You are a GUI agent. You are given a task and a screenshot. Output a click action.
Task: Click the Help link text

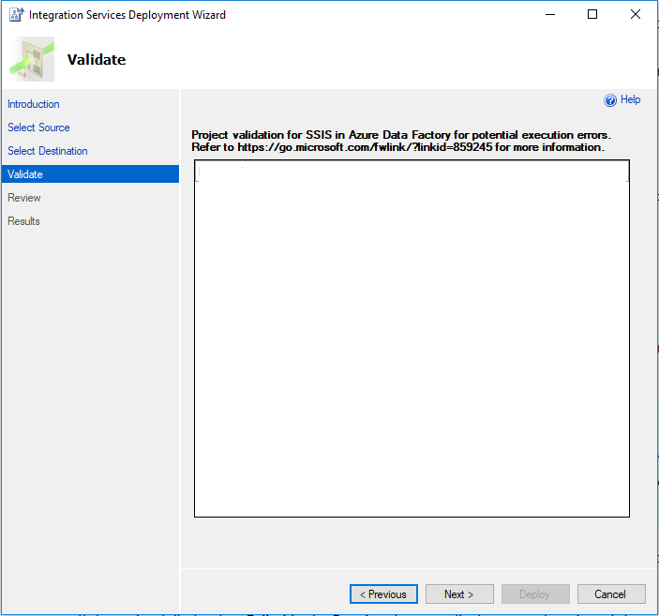(x=630, y=99)
